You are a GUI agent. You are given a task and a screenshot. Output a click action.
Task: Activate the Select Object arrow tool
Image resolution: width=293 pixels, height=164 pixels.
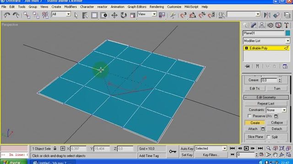[x=76, y=15]
